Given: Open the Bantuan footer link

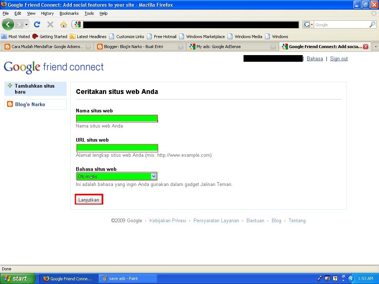Looking at the screenshot, I should tap(255, 220).
